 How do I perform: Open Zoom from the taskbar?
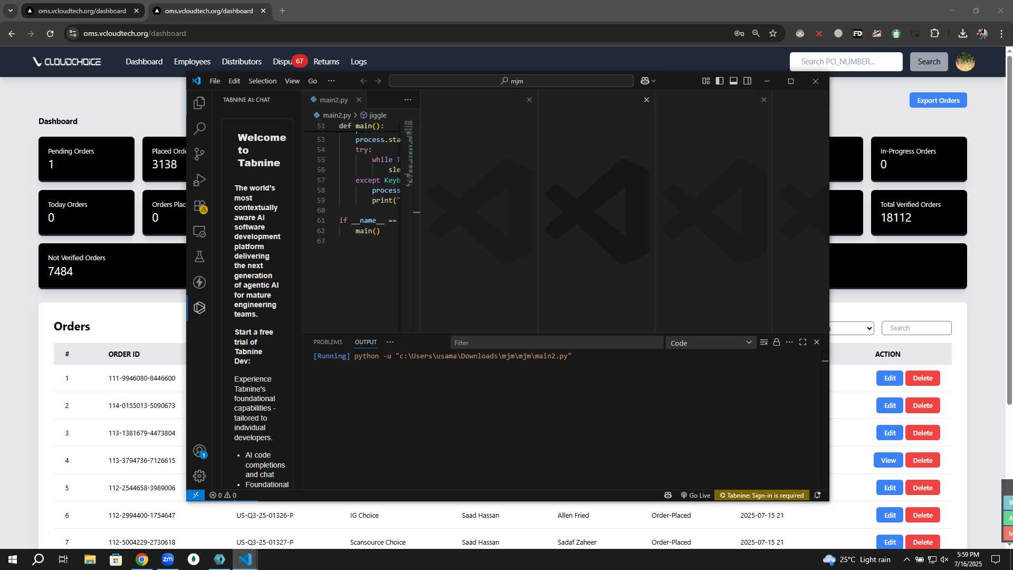click(168, 559)
